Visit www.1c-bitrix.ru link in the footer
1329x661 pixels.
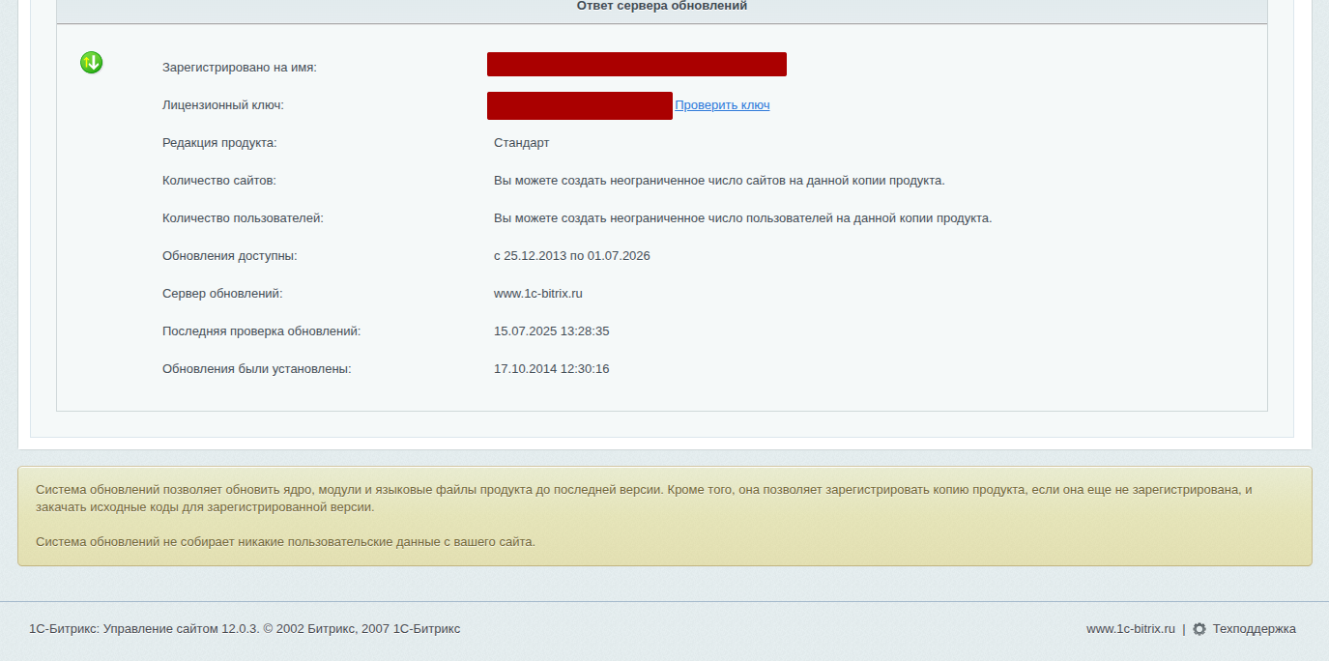point(1130,629)
